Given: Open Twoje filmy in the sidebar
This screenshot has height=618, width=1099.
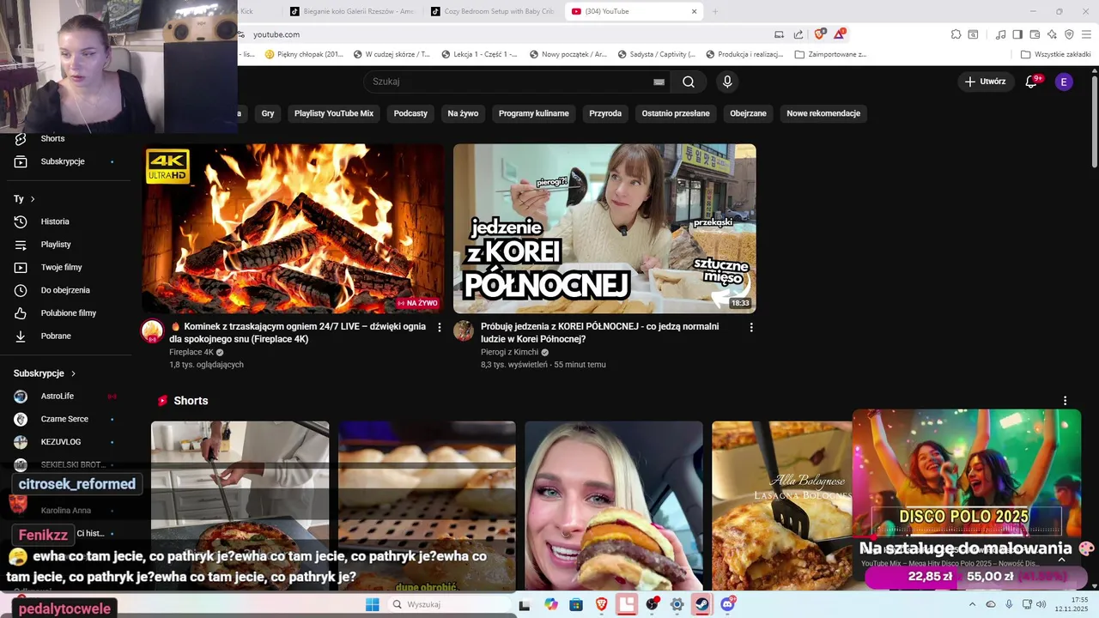Looking at the screenshot, I should point(61,267).
